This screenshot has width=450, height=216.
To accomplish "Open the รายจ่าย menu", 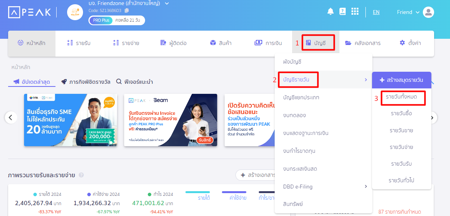I will (x=126, y=43).
